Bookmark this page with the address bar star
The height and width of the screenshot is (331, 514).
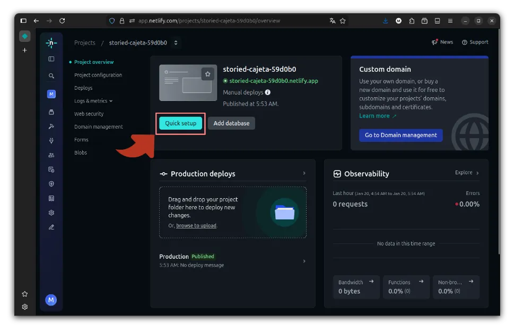pyautogui.click(x=343, y=21)
